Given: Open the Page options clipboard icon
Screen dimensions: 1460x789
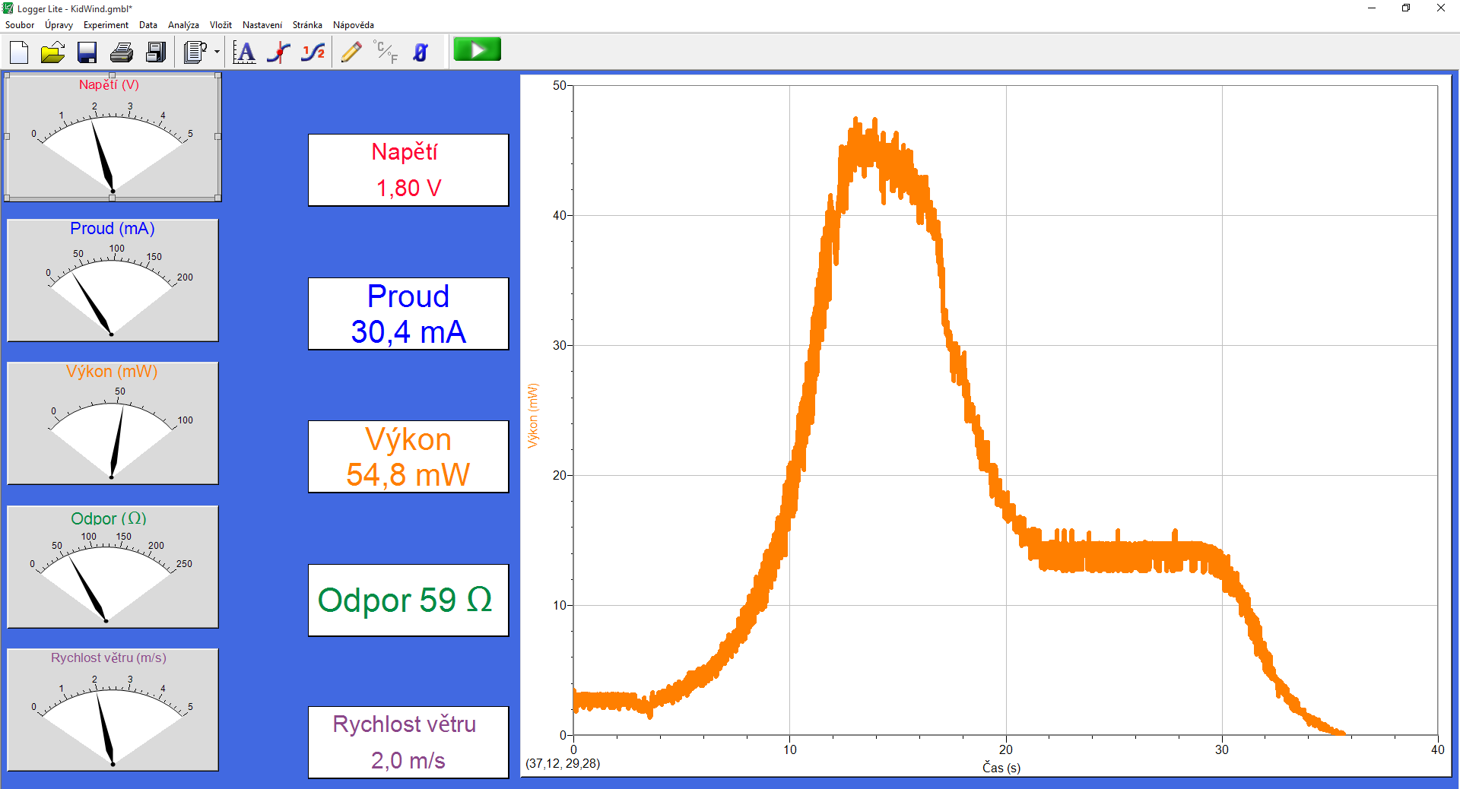Looking at the screenshot, I should click(195, 52).
